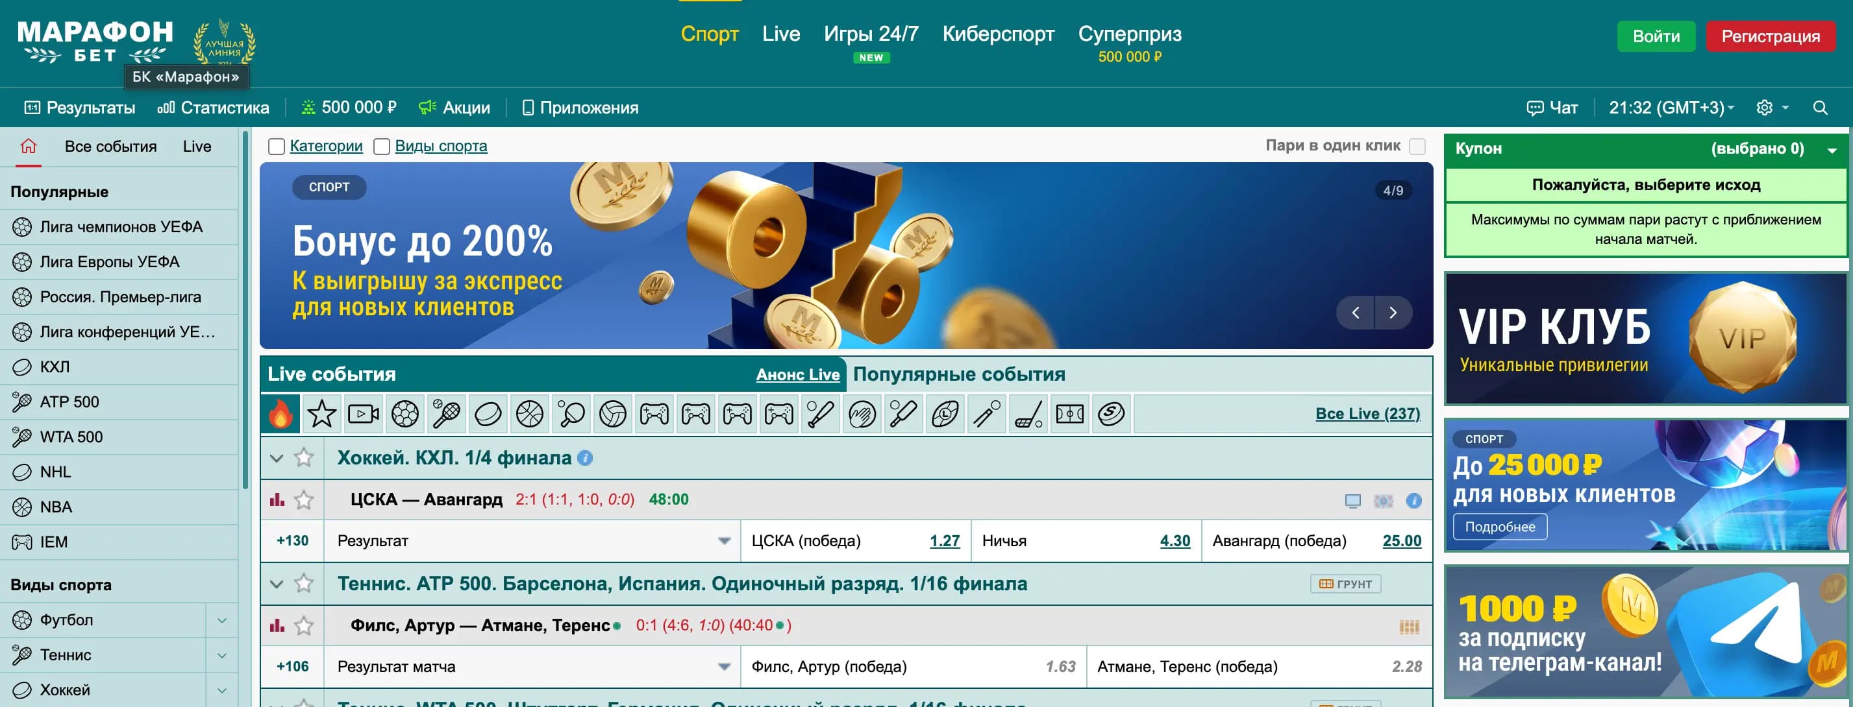The width and height of the screenshot is (1853, 707).
Task: Open the Киберспорт section
Action: tap(999, 34)
